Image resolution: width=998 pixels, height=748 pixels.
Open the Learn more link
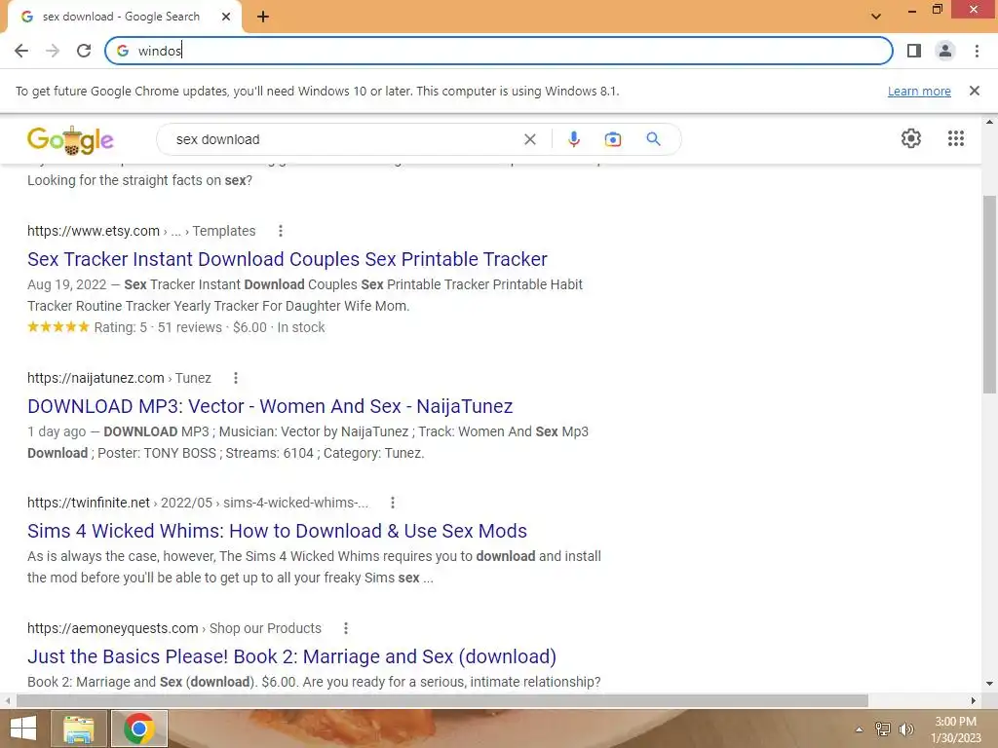click(919, 92)
